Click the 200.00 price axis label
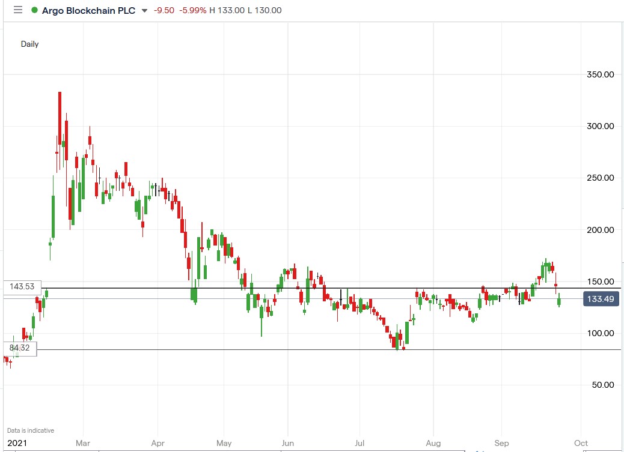Screen dimensions: 624x452 pos(600,230)
